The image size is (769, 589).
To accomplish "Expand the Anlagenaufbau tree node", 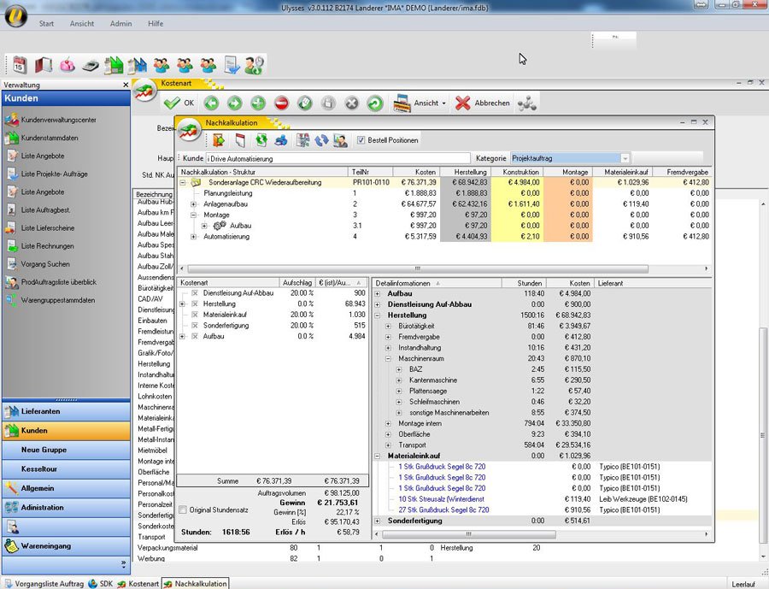I will (x=194, y=204).
